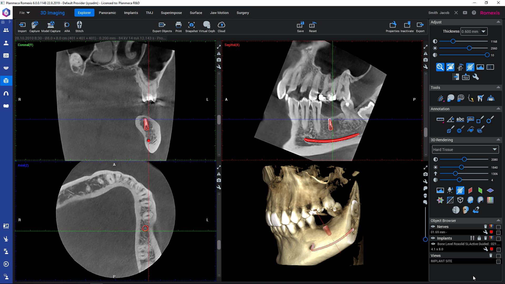Collapse the Annotation panel
Image resolution: width=505 pixels, height=284 pixels.
[498, 109]
